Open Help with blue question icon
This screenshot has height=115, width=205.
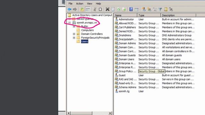[131, 9]
